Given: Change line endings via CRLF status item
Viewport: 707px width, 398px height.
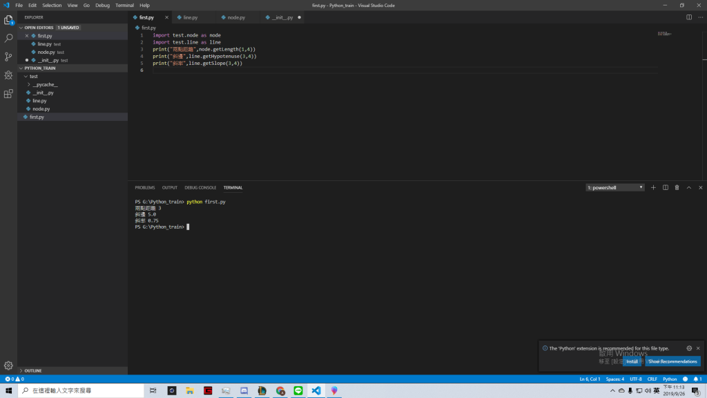Looking at the screenshot, I should pos(652,379).
